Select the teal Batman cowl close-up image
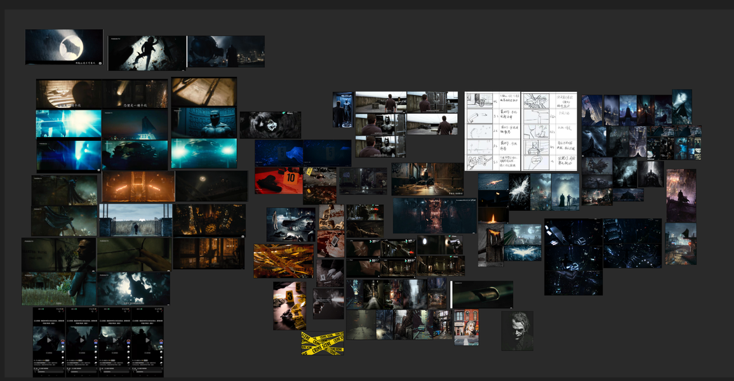Screen dimensions: 734x381 204,123
